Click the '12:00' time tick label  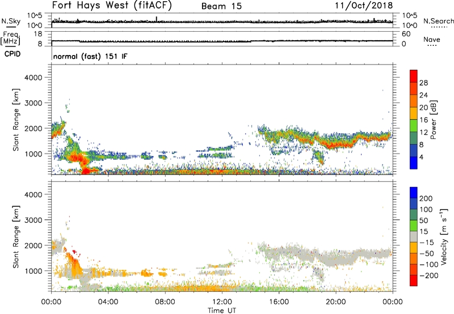pos(222,302)
